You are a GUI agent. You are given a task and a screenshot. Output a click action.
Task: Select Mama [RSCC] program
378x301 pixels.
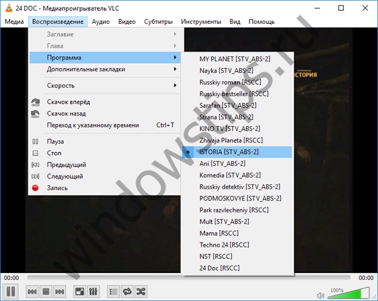click(237, 233)
